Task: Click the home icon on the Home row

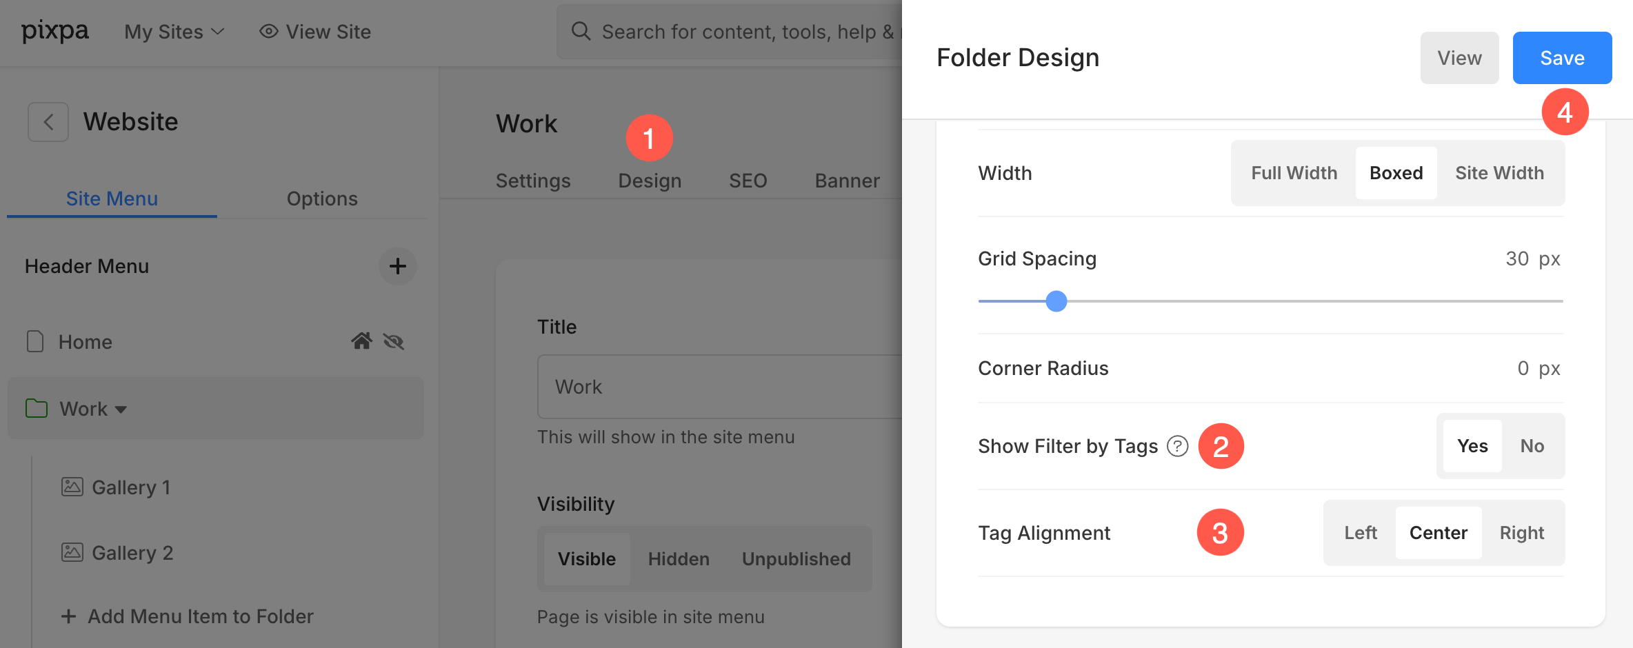Action: coord(361,341)
